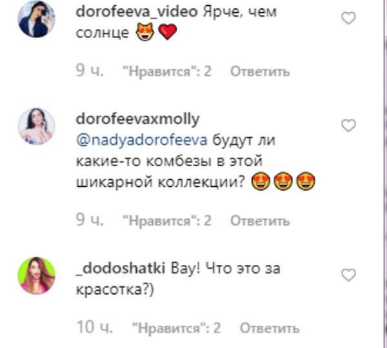This screenshot has height=348, width=387.
Task: Reply to the 'Ярче, чем солнце' comment
Action: pyautogui.click(x=260, y=72)
